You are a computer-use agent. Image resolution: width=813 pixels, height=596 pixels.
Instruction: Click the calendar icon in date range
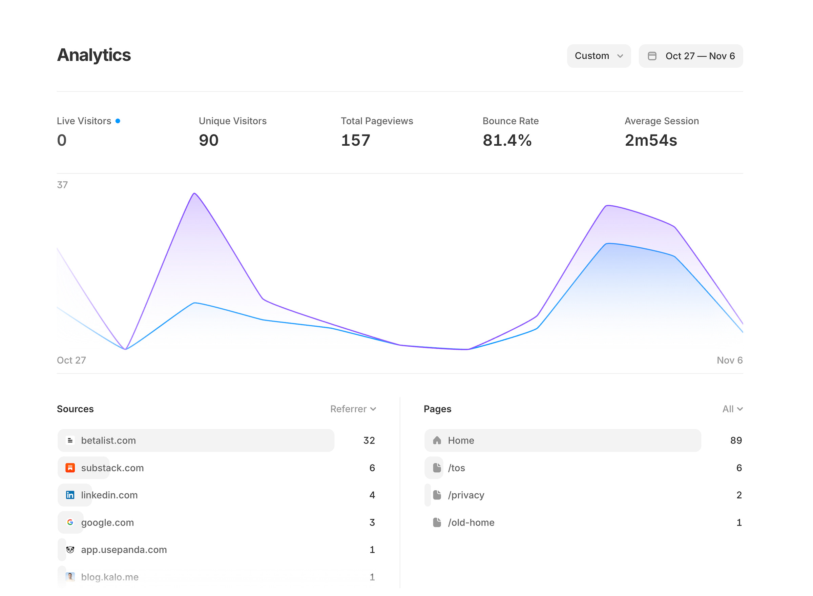[x=652, y=56]
